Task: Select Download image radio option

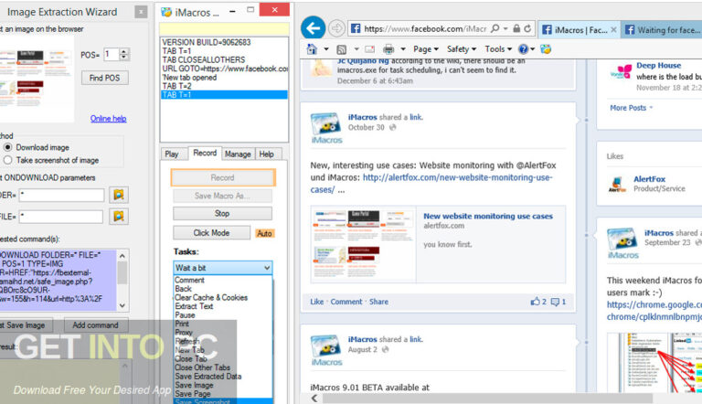Action: [7, 147]
